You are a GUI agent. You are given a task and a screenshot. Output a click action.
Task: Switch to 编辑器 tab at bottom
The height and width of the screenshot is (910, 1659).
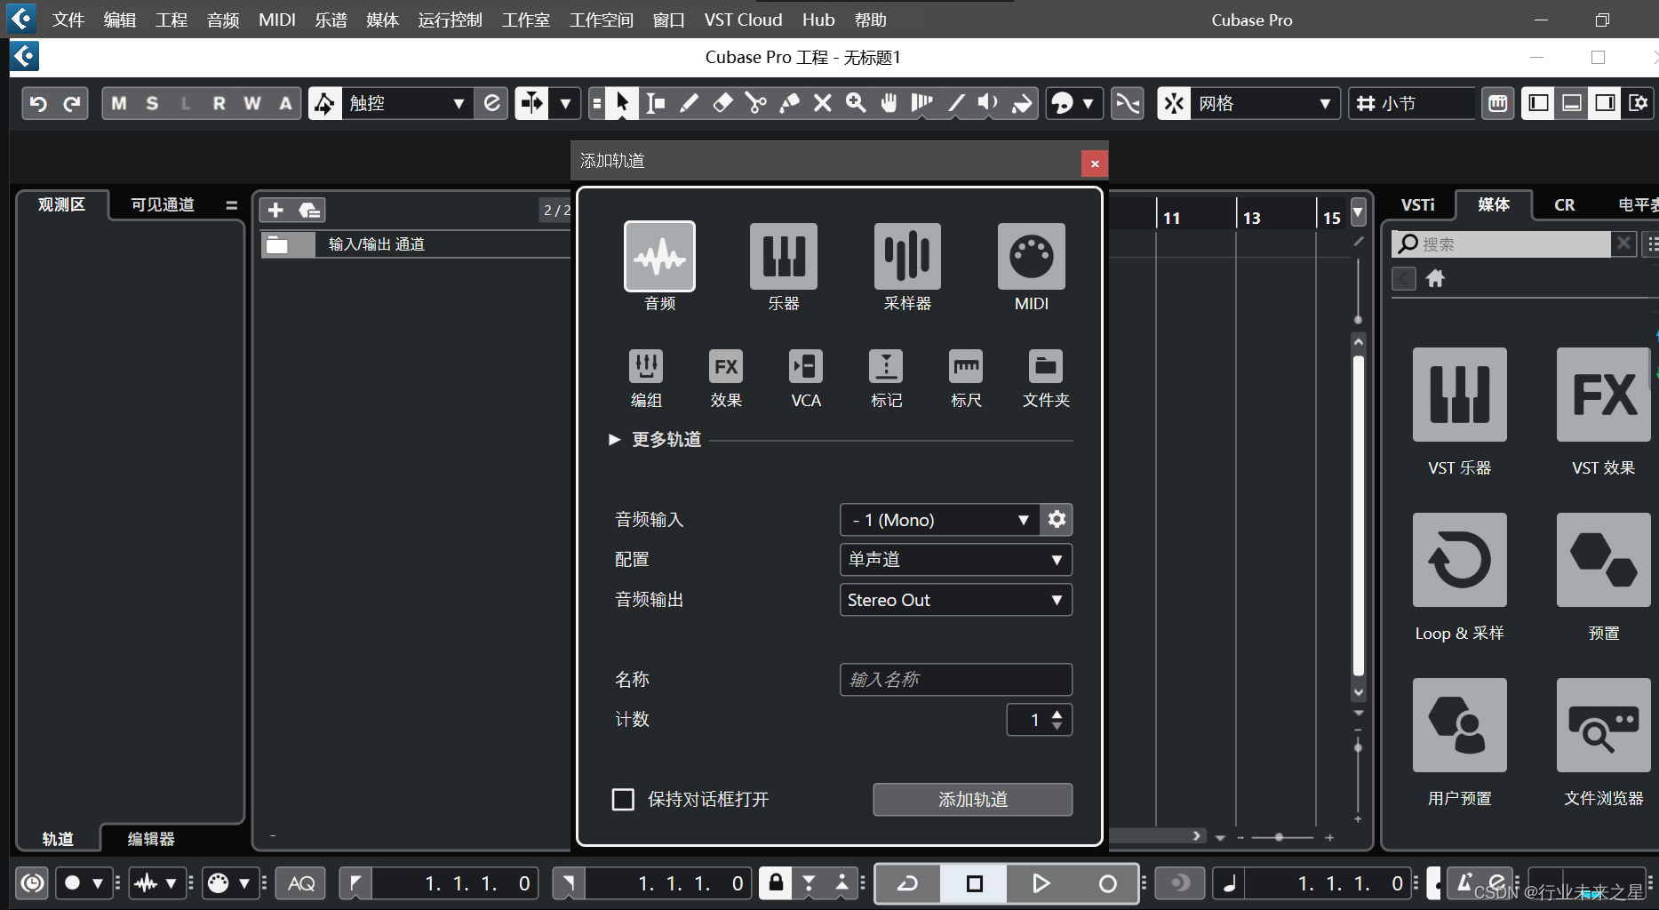(151, 838)
